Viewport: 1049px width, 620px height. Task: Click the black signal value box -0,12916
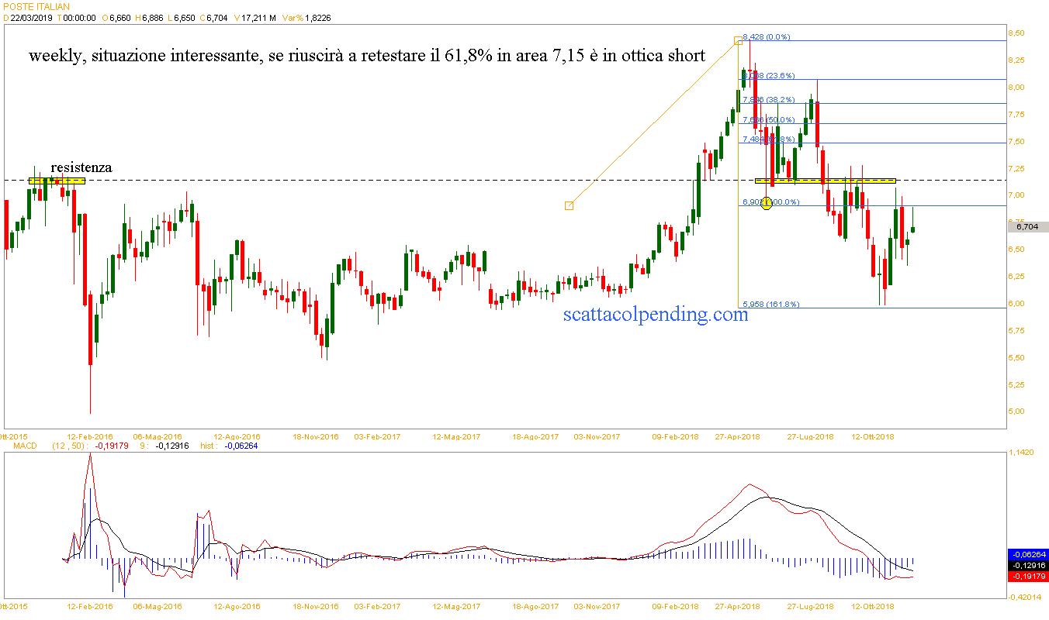[1028, 565]
